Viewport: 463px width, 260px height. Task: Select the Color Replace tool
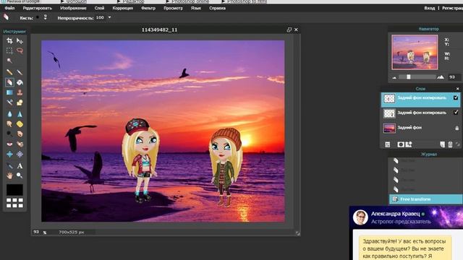[x=9, y=103]
